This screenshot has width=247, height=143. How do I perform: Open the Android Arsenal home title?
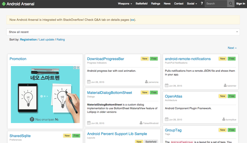coord(20,4)
